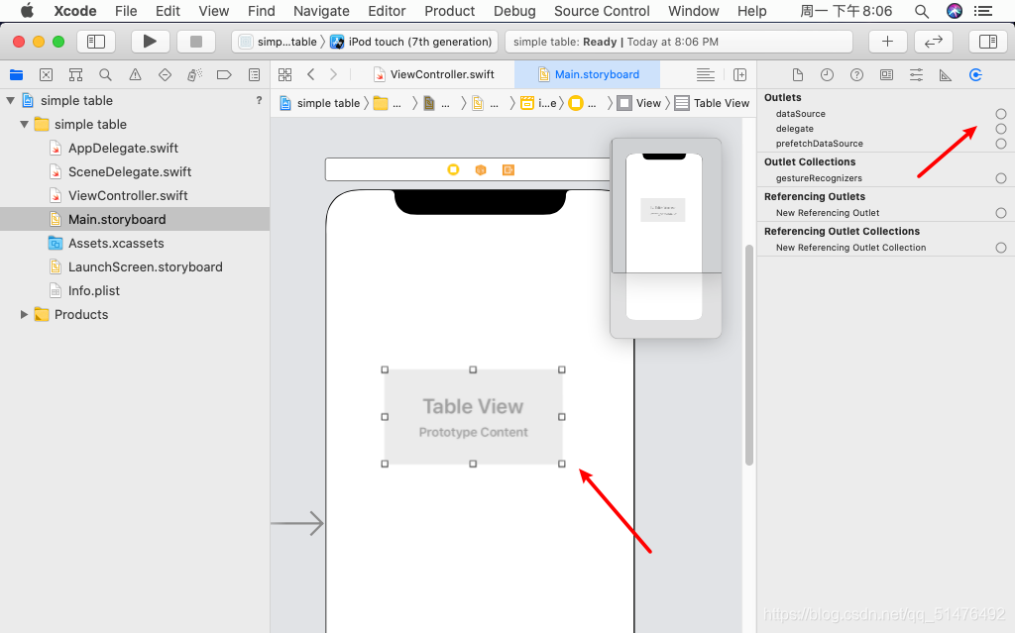Go back in editor history
This screenshot has height=633, width=1015.
(310, 74)
